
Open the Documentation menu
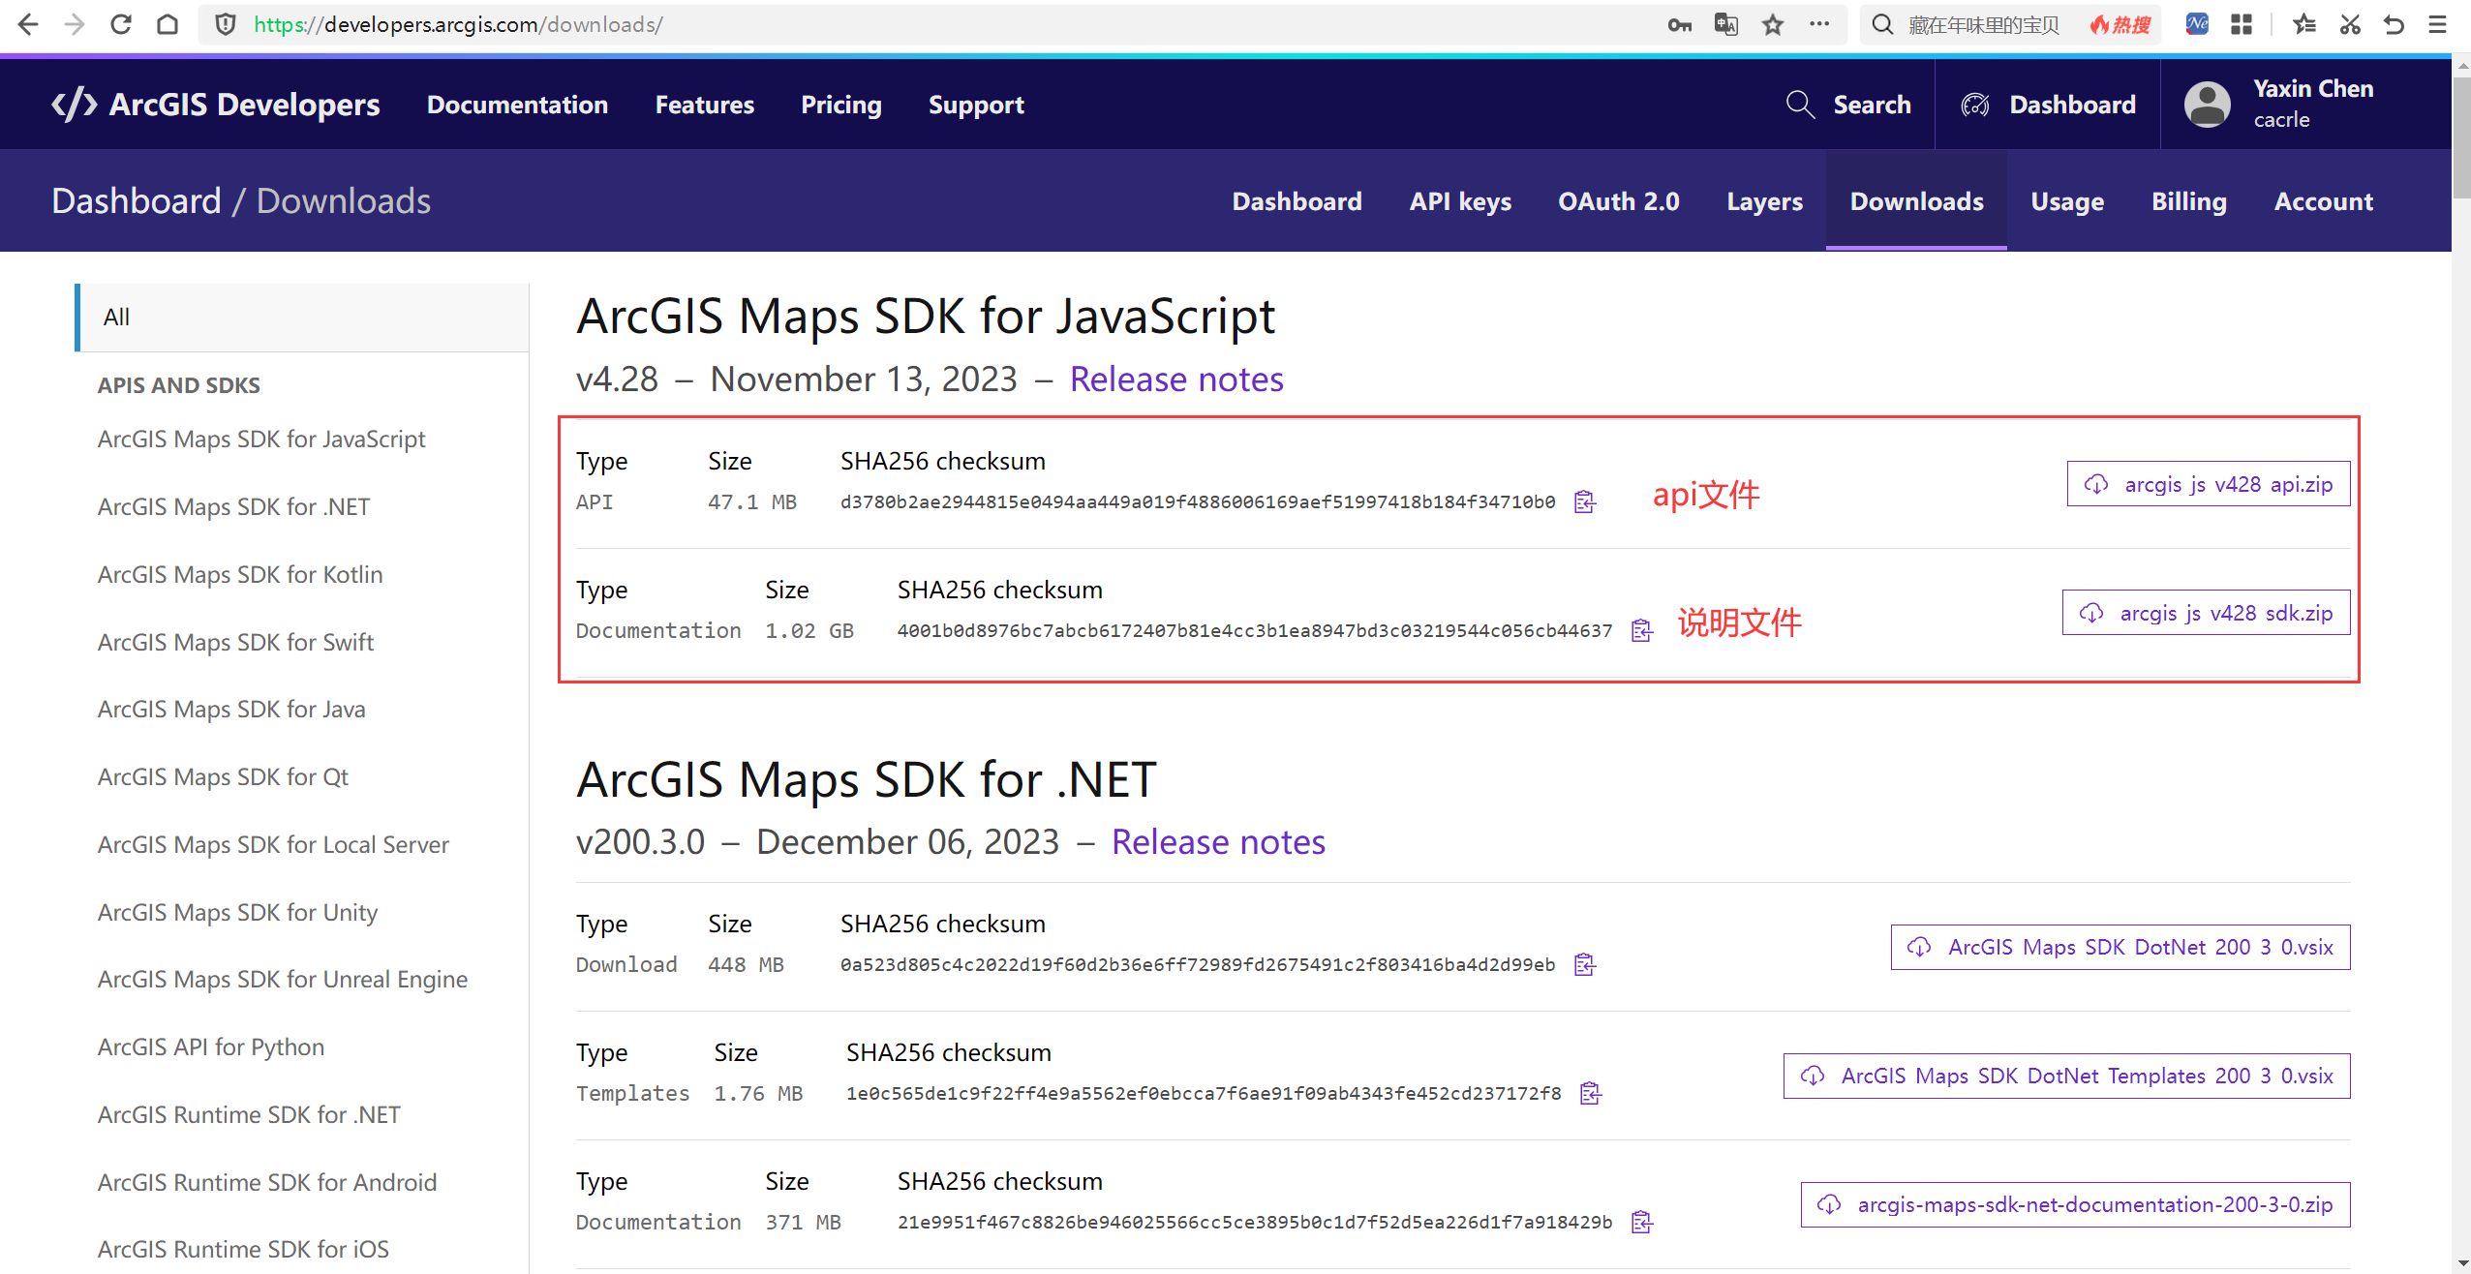click(x=517, y=105)
